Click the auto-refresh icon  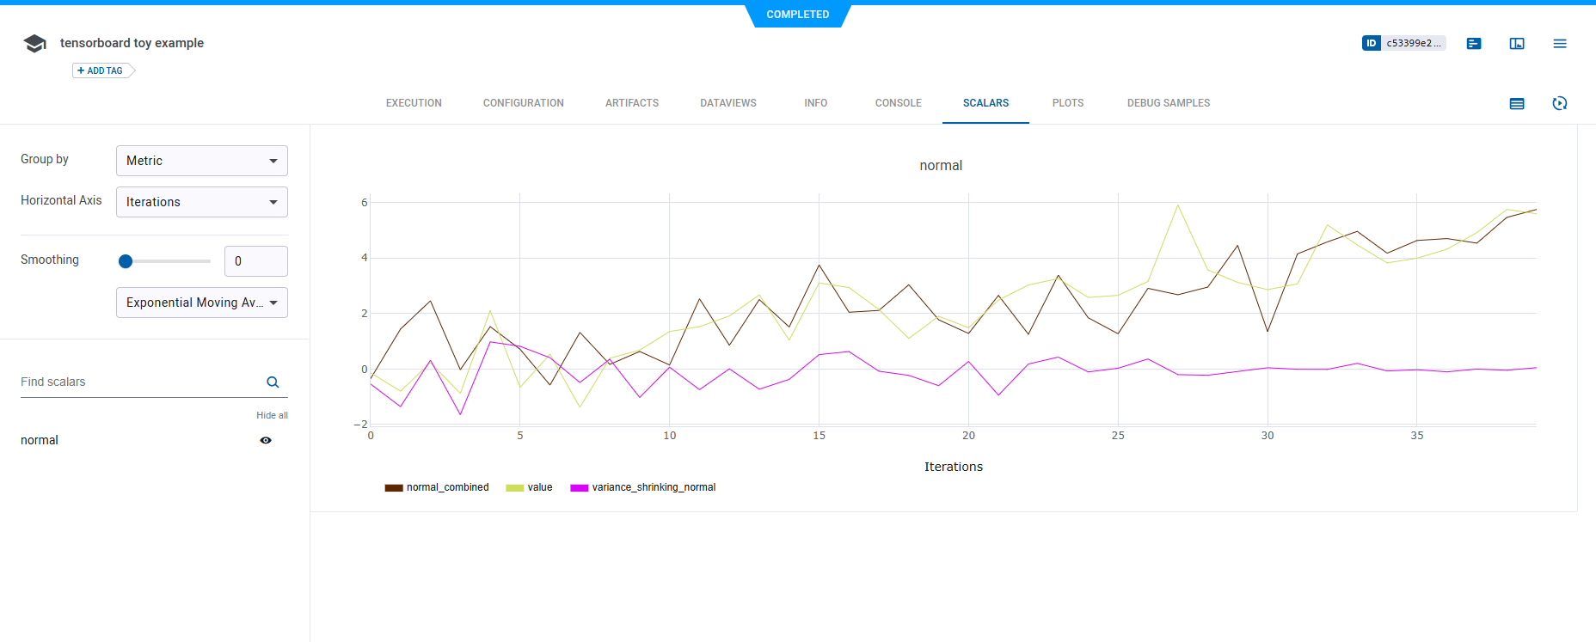click(x=1560, y=103)
